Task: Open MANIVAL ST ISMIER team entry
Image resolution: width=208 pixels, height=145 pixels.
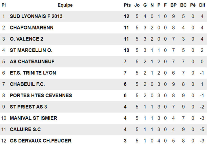Action: pyautogui.click(x=34, y=118)
